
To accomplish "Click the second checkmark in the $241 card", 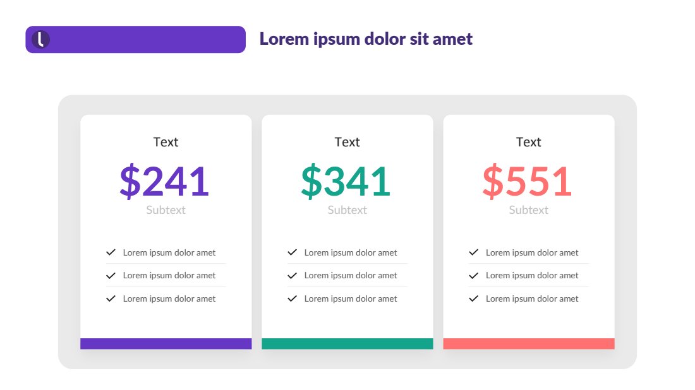I will pyautogui.click(x=111, y=275).
